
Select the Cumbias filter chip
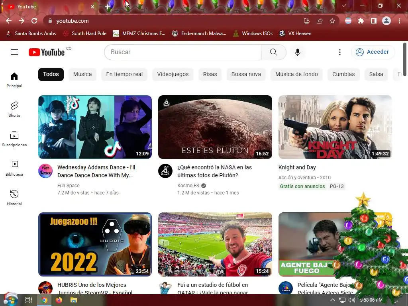click(x=343, y=74)
